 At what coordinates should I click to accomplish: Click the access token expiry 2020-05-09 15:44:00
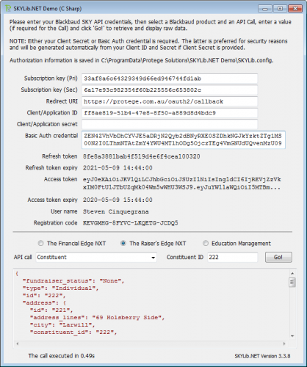click(x=118, y=200)
